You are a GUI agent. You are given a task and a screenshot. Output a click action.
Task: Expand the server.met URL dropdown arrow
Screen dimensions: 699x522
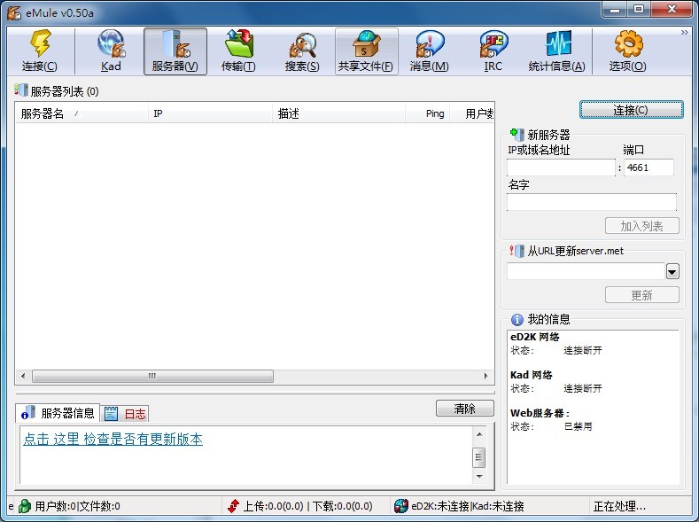[672, 272]
